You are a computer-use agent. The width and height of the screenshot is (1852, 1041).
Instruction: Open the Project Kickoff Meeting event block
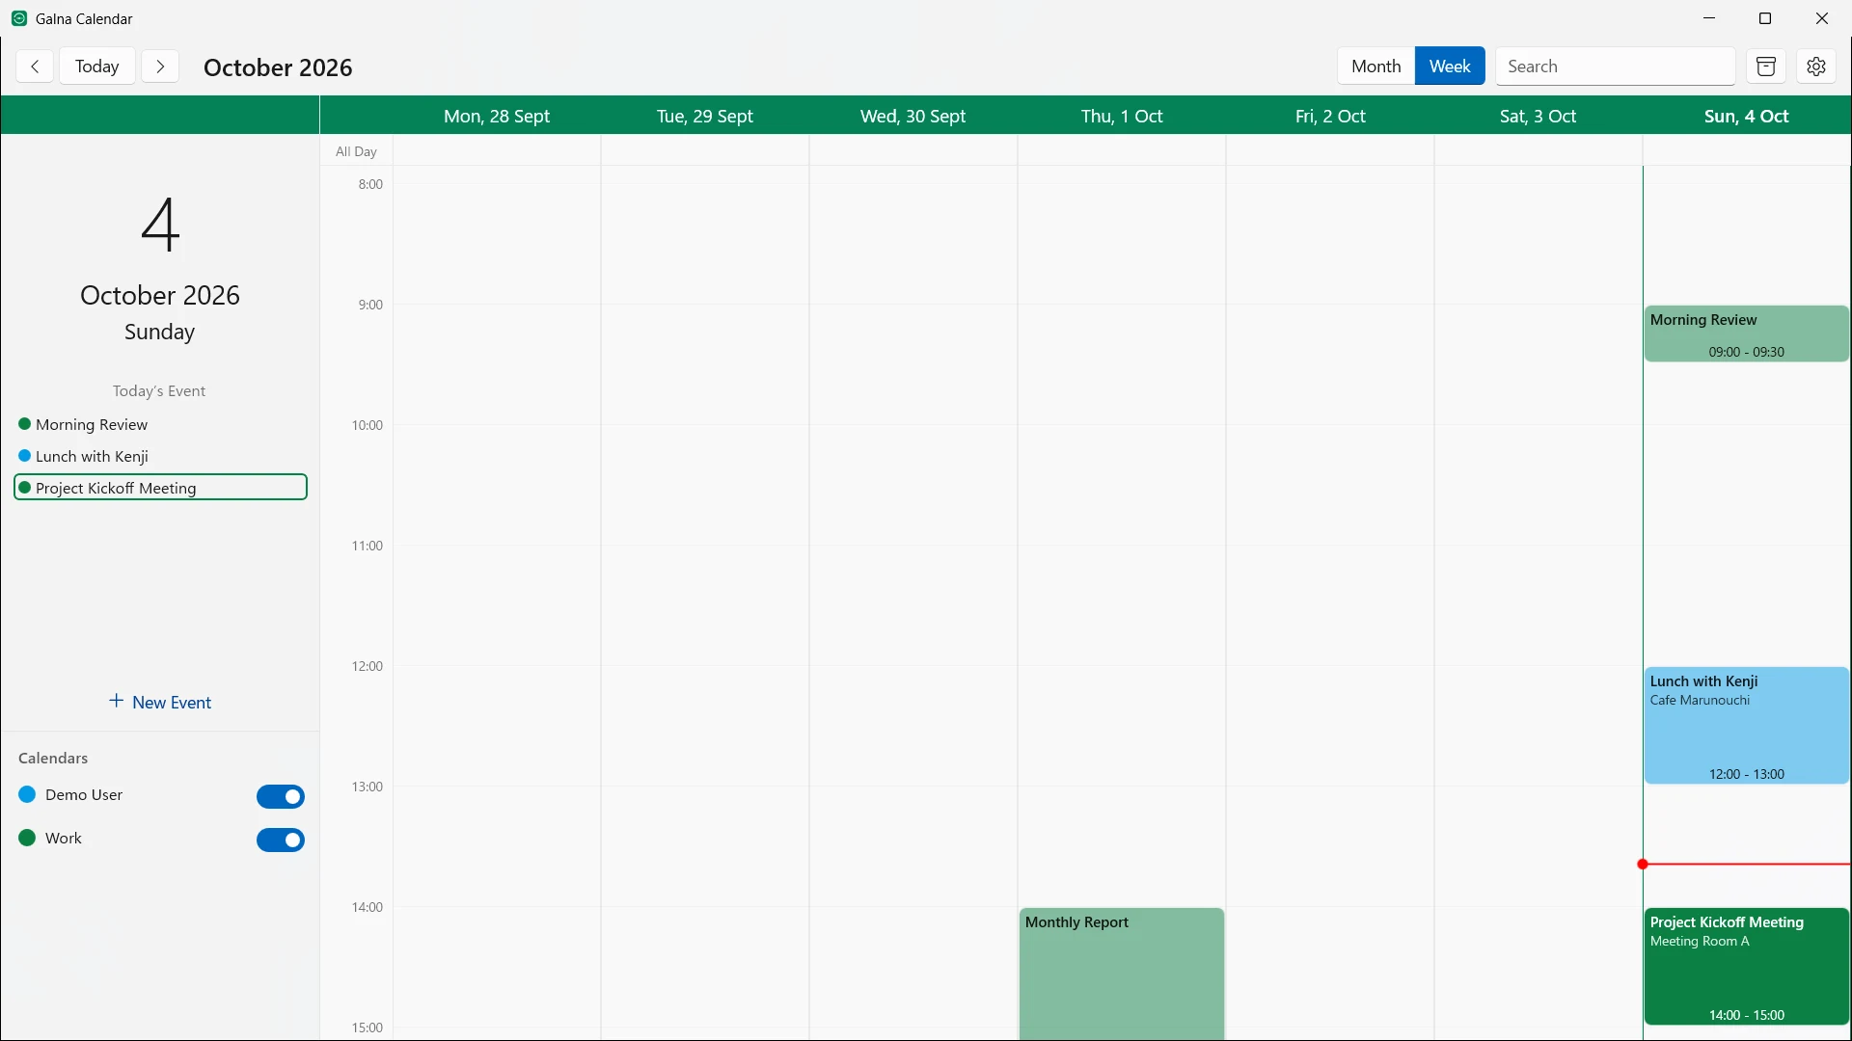(1747, 966)
